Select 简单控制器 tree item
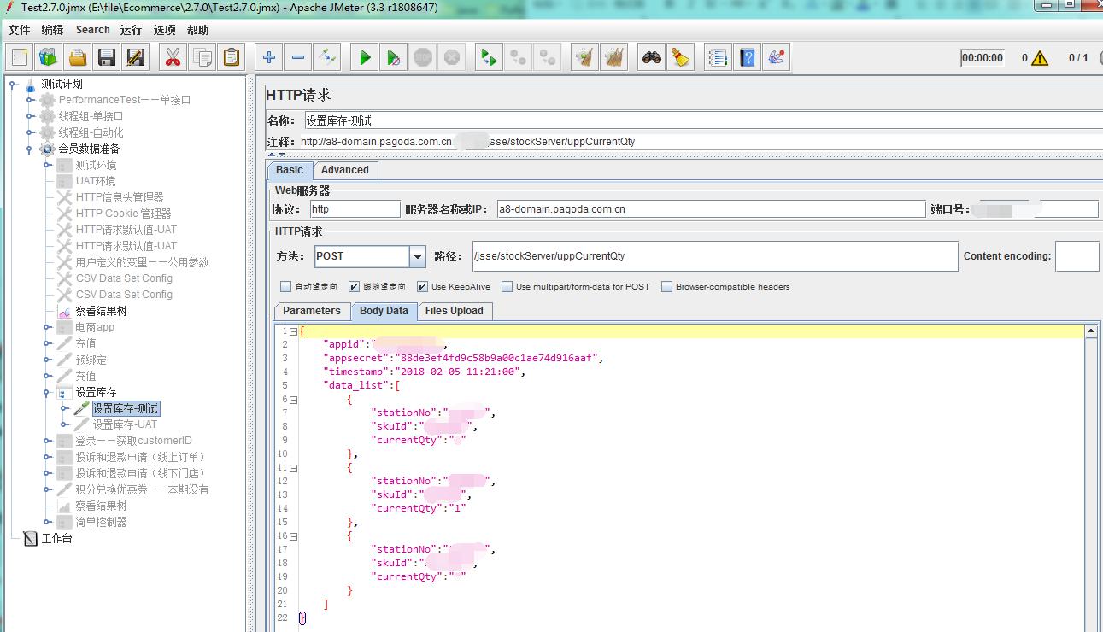Image resolution: width=1103 pixels, height=632 pixels. point(101,522)
